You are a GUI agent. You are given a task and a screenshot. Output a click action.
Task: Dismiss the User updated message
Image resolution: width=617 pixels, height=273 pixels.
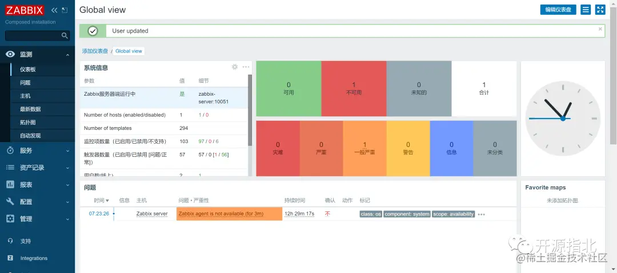pos(600,28)
